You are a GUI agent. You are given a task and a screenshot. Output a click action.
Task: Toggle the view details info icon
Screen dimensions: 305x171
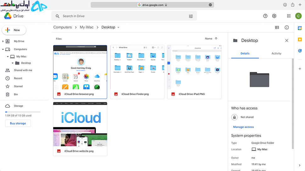point(287,27)
